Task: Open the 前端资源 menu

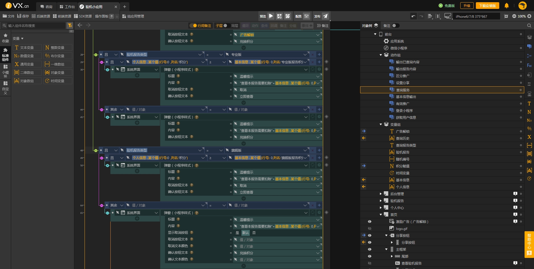Action: click(62, 16)
